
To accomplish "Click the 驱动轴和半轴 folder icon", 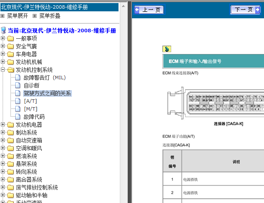I will 10,195.
